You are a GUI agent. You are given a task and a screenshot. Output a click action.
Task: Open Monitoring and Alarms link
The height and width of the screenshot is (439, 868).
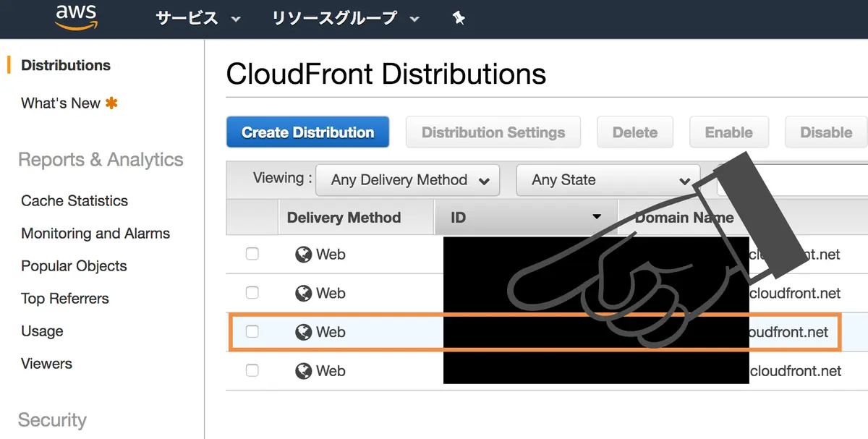tap(95, 234)
